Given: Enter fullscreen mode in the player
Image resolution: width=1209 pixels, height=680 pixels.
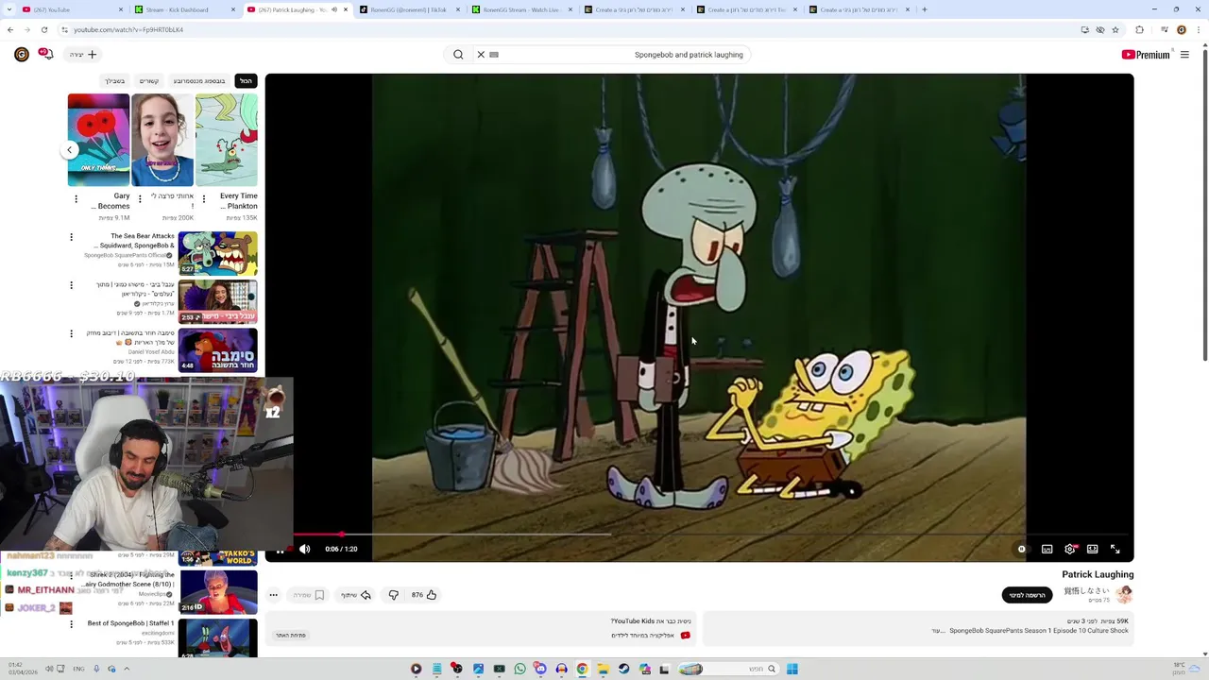Looking at the screenshot, I should click(x=1115, y=549).
